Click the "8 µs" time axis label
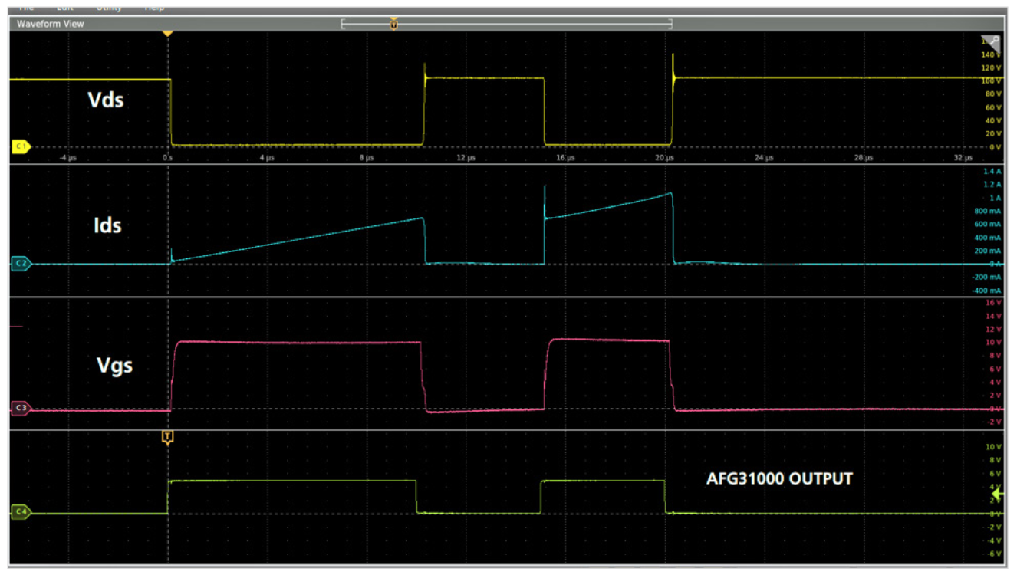Image resolution: width=1017 pixels, height=575 pixels. (x=366, y=158)
